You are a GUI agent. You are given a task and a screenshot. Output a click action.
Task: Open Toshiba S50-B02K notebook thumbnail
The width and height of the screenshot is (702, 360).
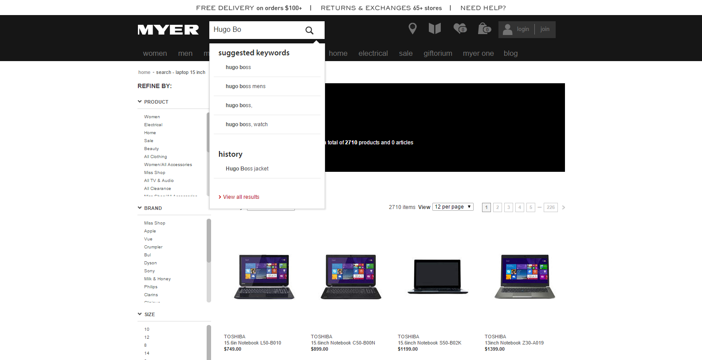pos(438,277)
